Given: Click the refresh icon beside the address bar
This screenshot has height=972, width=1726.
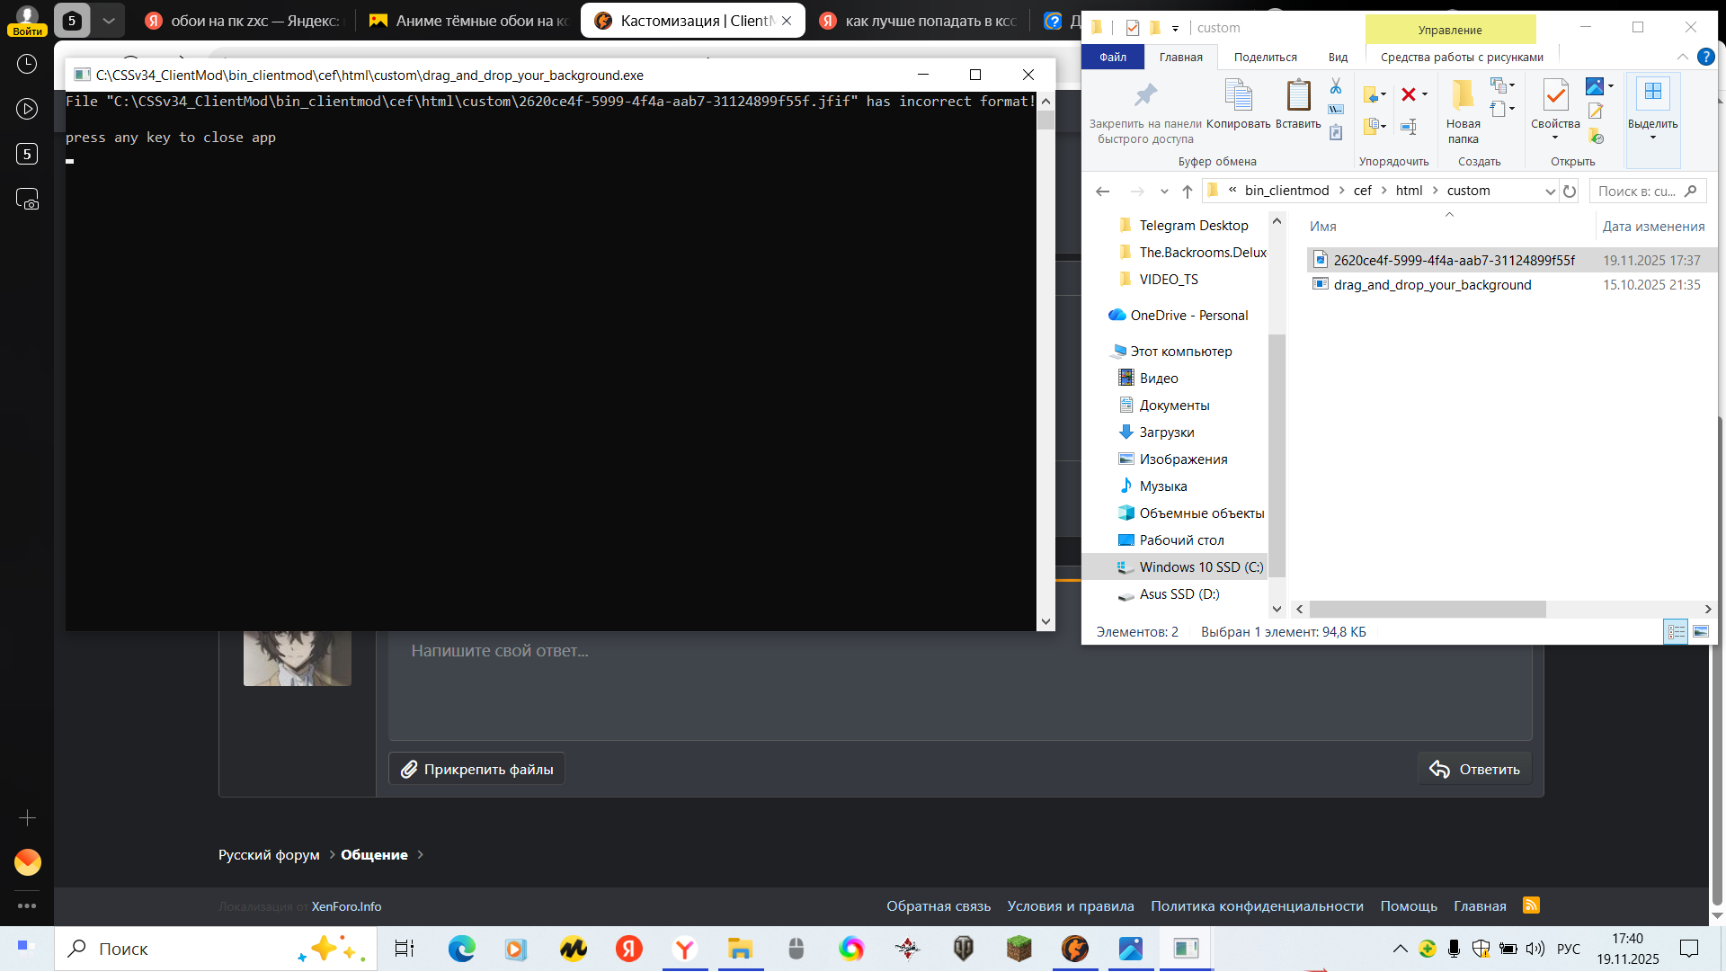Looking at the screenshot, I should coord(1570,191).
